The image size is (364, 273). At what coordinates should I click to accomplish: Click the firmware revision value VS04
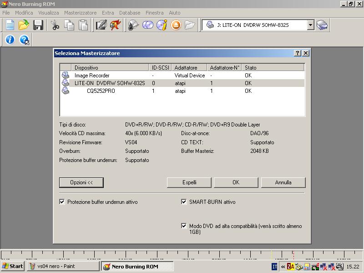(131, 142)
